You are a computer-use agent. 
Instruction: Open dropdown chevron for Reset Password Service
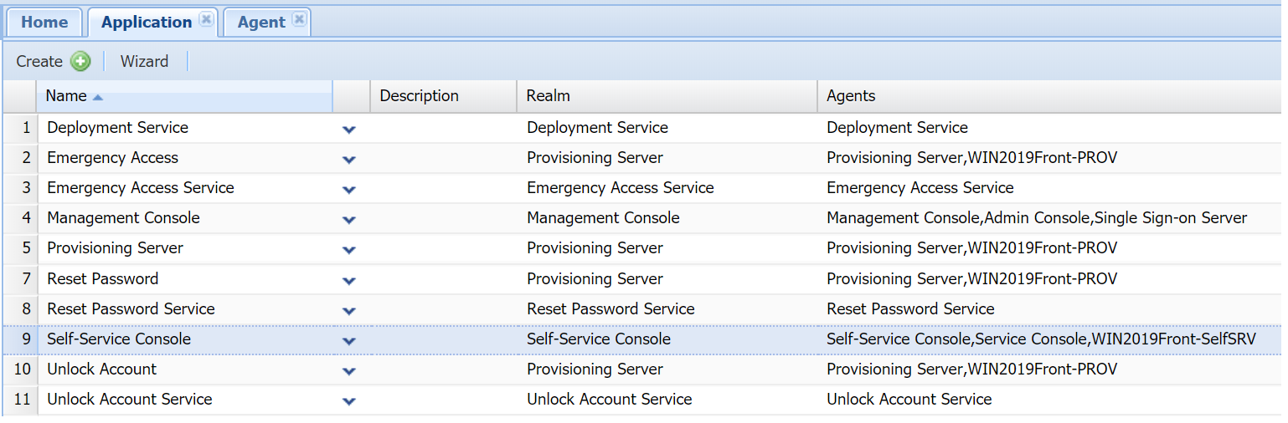[x=349, y=311]
